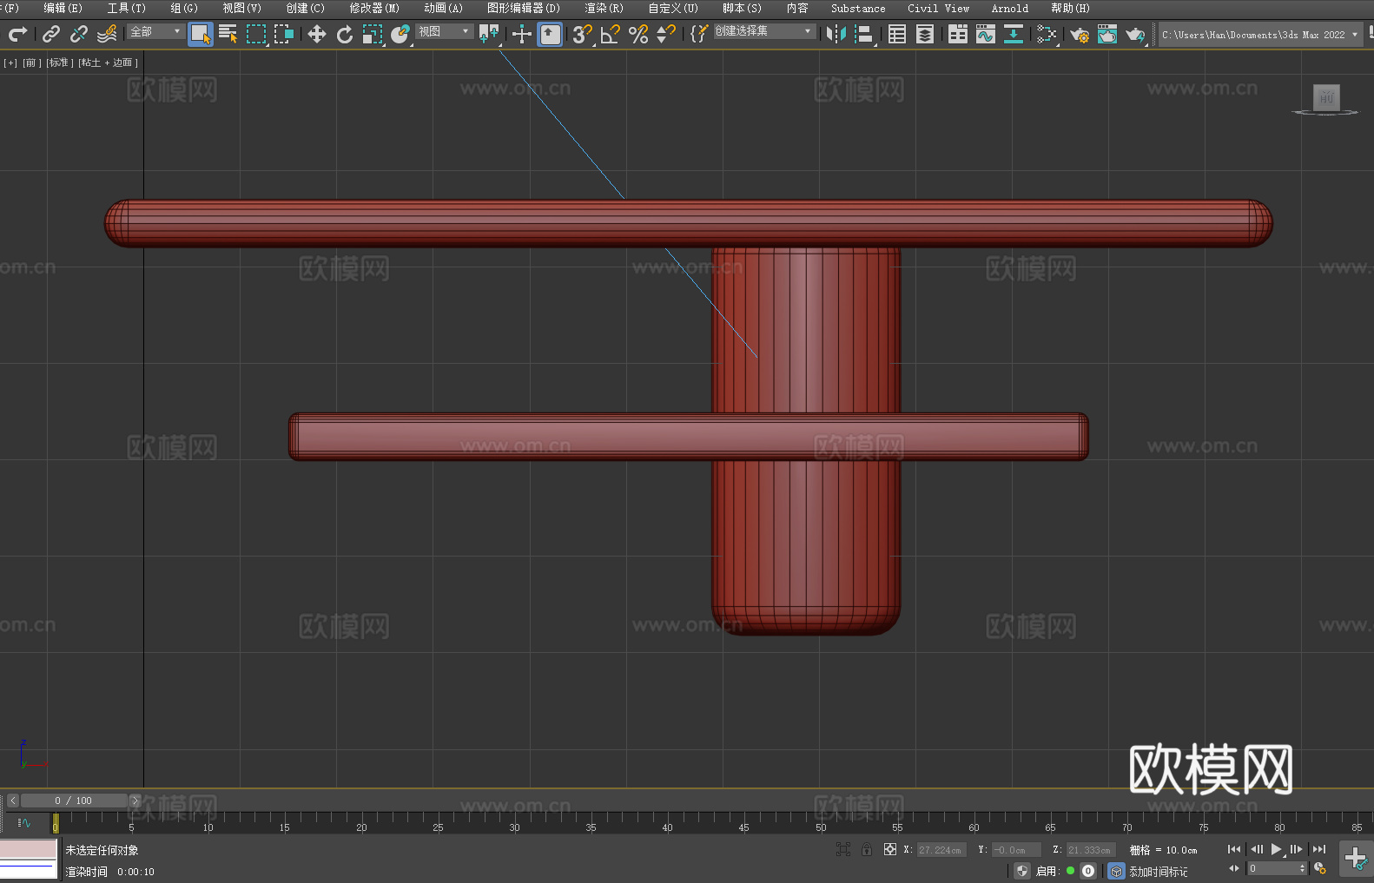Image resolution: width=1374 pixels, height=883 pixels.
Task: Open the Layer Explorer icon
Action: (x=925, y=34)
